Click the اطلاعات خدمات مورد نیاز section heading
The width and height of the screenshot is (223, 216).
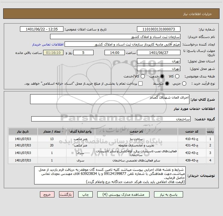coord(194,109)
